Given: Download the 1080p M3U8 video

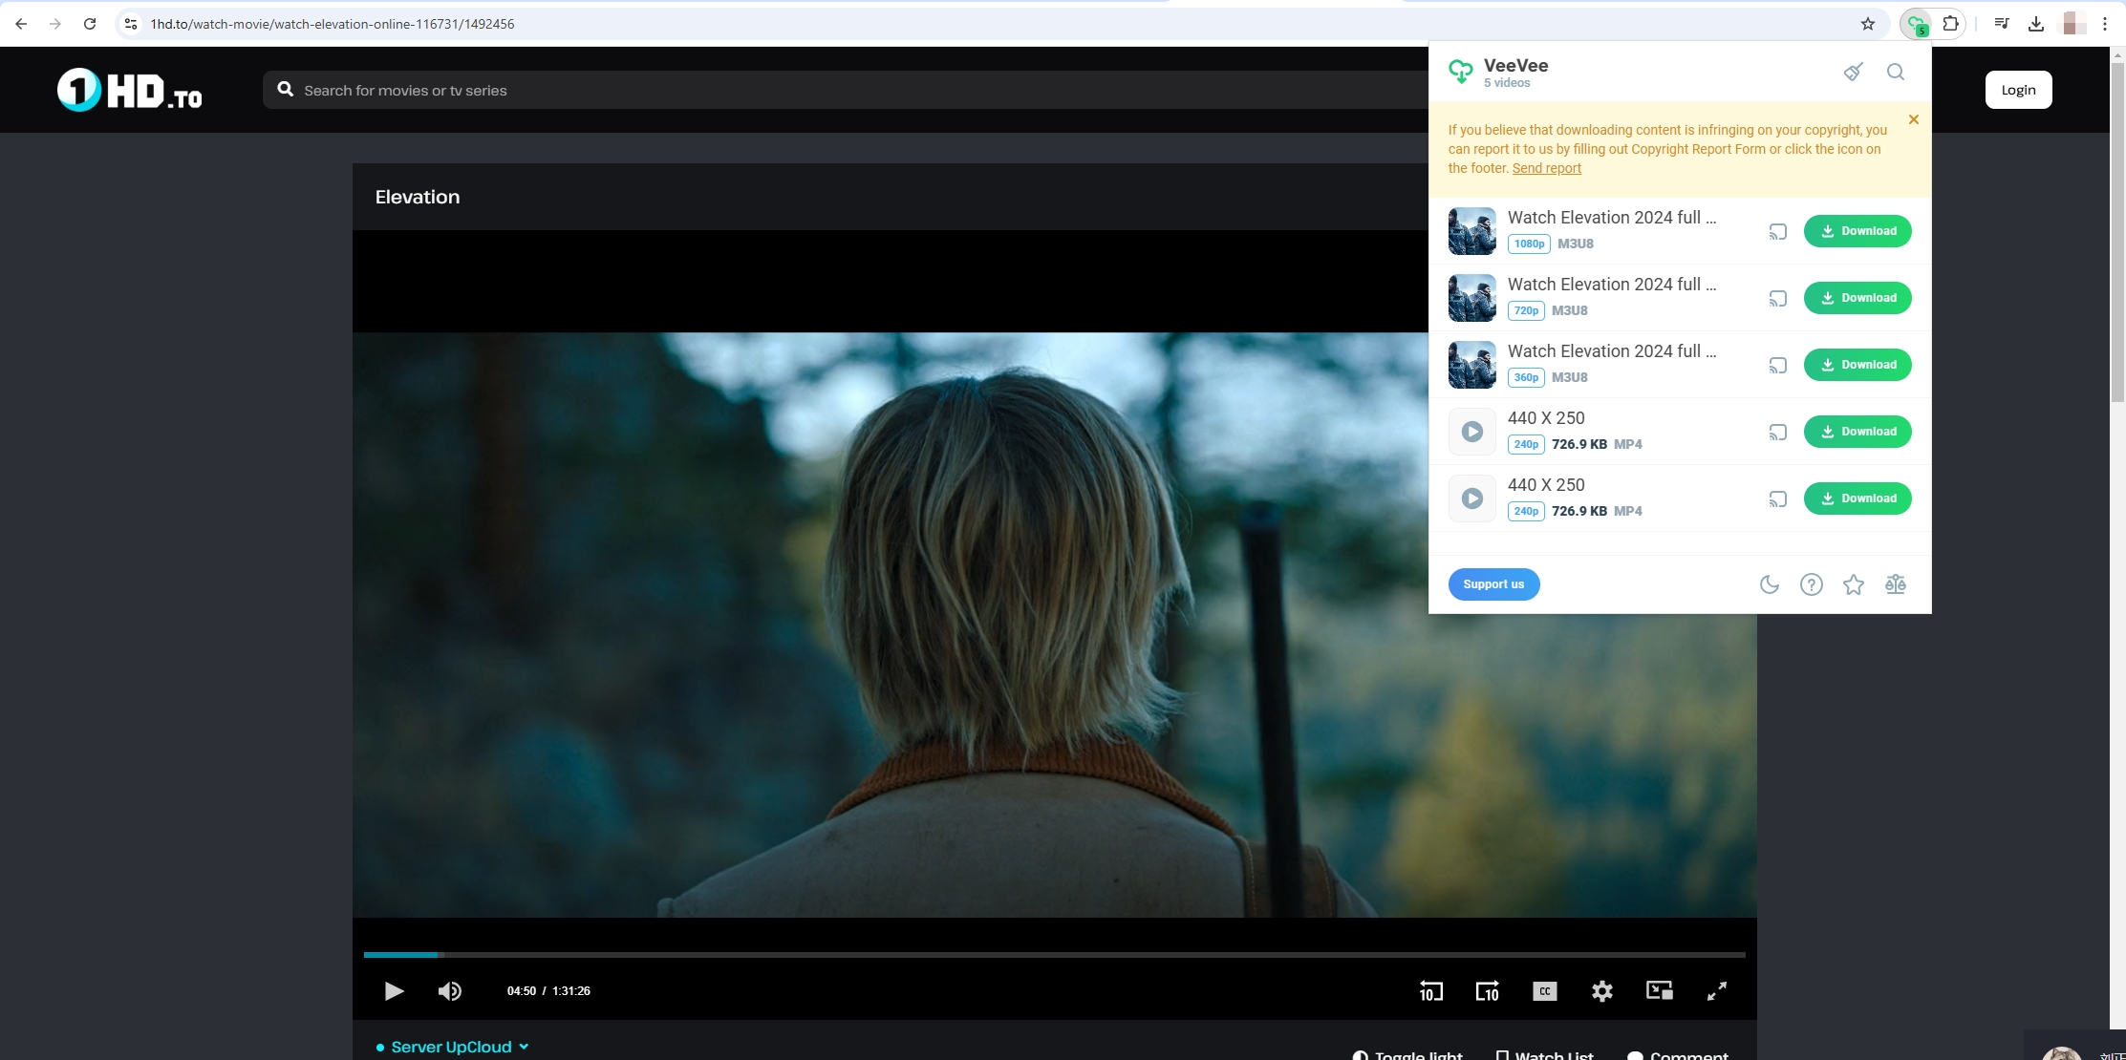Looking at the screenshot, I should point(1858,231).
